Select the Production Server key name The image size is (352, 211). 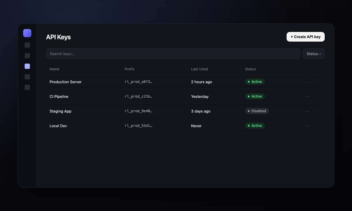click(66, 82)
